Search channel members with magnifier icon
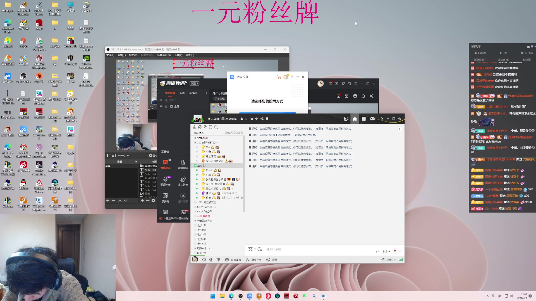 coord(216,127)
